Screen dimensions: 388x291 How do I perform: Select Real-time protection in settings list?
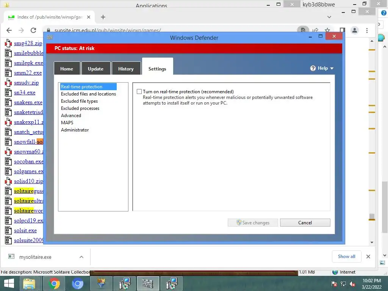click(88, 87)
